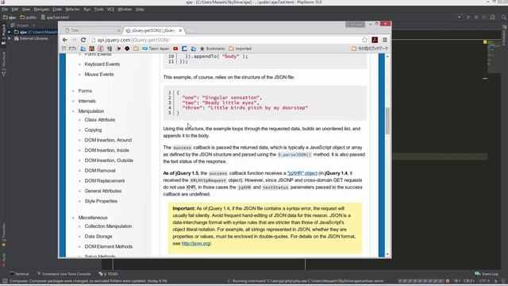
Task: Open the General Attributes link
Action: coord(103,191)
